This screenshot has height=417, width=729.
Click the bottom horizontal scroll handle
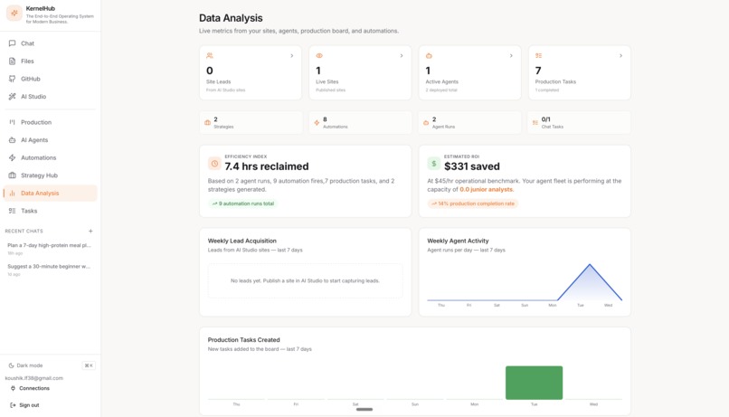click(x=364, y=410)
